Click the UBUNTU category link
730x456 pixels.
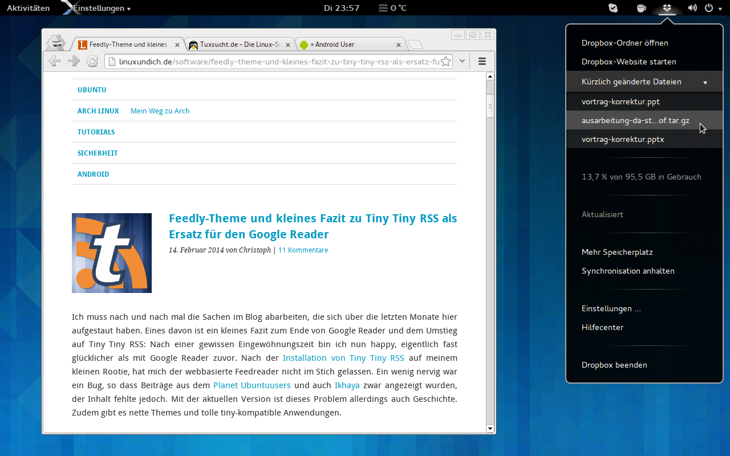pos(92,90)
